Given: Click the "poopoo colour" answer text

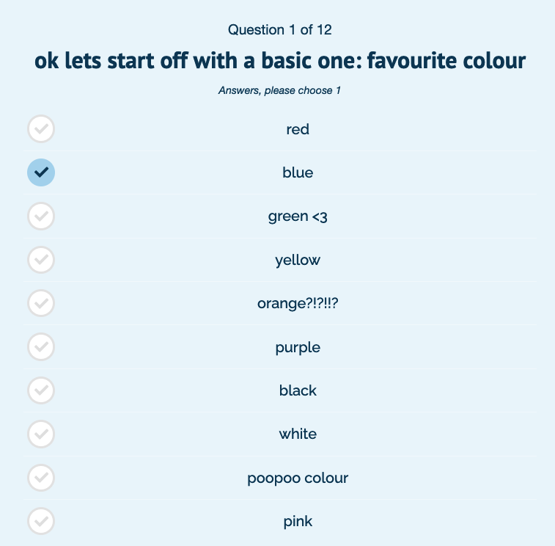Looking at the screenshot, I should 298,478.
